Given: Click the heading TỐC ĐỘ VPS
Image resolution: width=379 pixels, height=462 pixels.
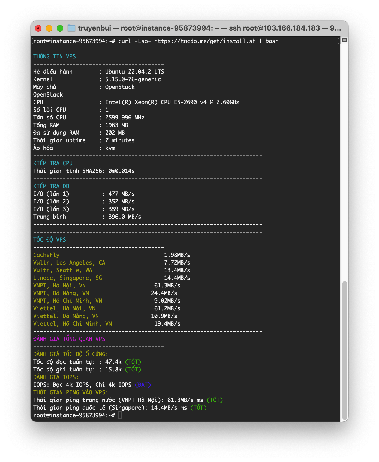Looking at the screenshot, I should click(x=50, y=239).
